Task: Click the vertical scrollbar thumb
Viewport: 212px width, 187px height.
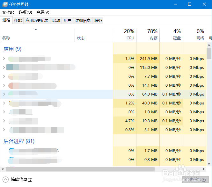Action: pyautogui.click(x=209, y=53)
